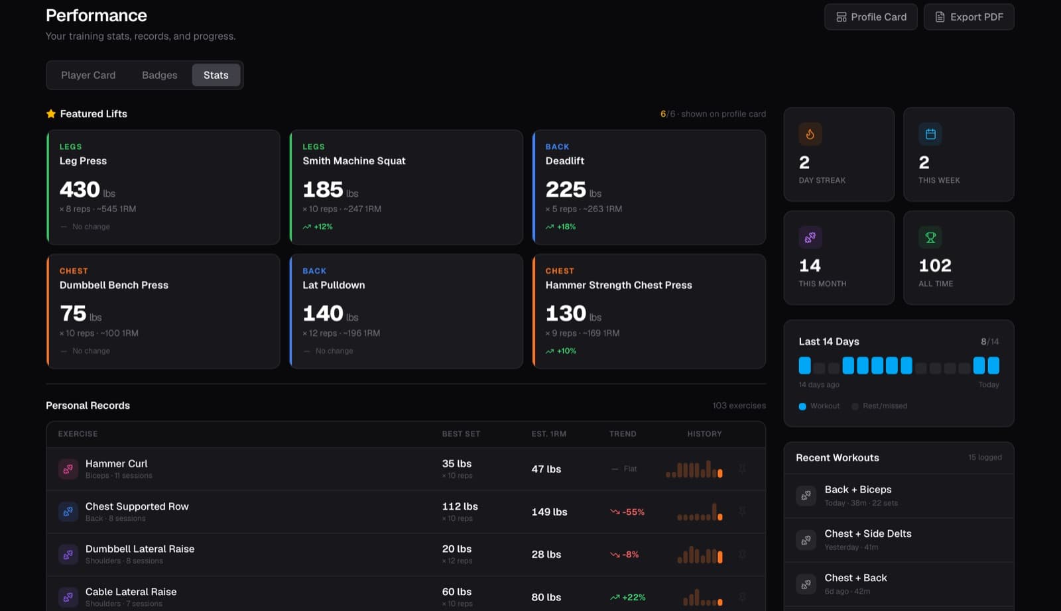Click the Today bar in Last 14 Days
This screenshot has width=1061, height=611.
point(993,365)
